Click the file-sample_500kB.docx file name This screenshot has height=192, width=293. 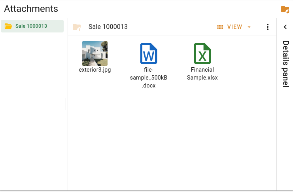coord(149,78)
